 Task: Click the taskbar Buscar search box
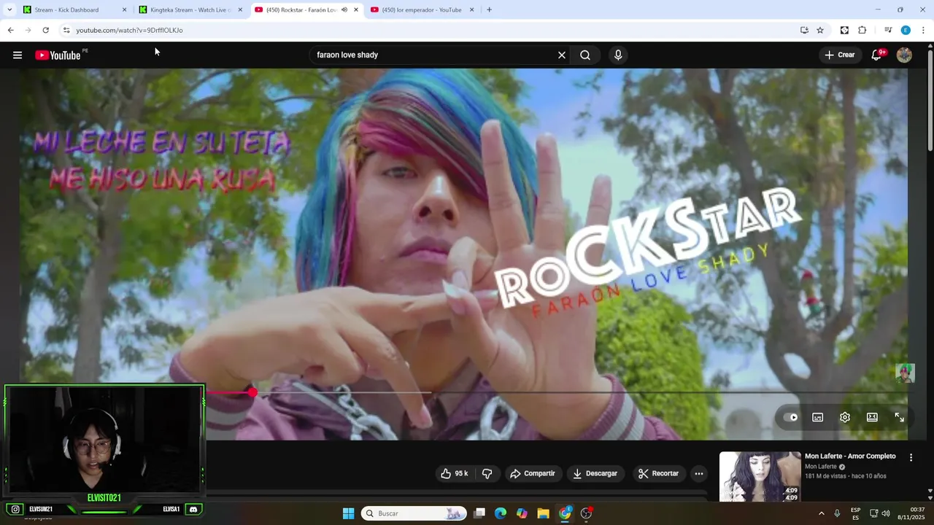pyautogui.click(x=414, y=513)
